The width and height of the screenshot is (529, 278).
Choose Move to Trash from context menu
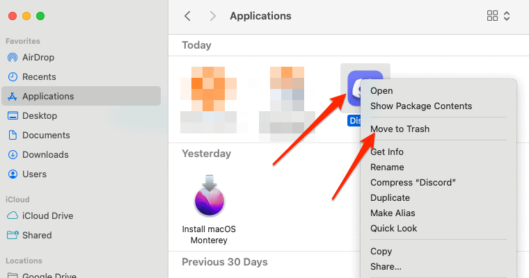click(x=400, y=129)
